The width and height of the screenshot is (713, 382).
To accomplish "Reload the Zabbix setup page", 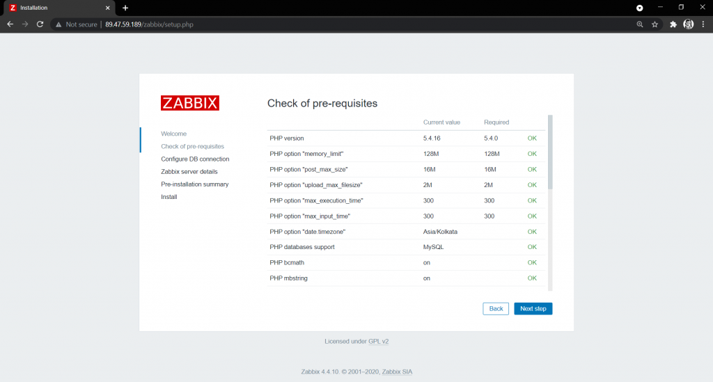I will 40,24.
